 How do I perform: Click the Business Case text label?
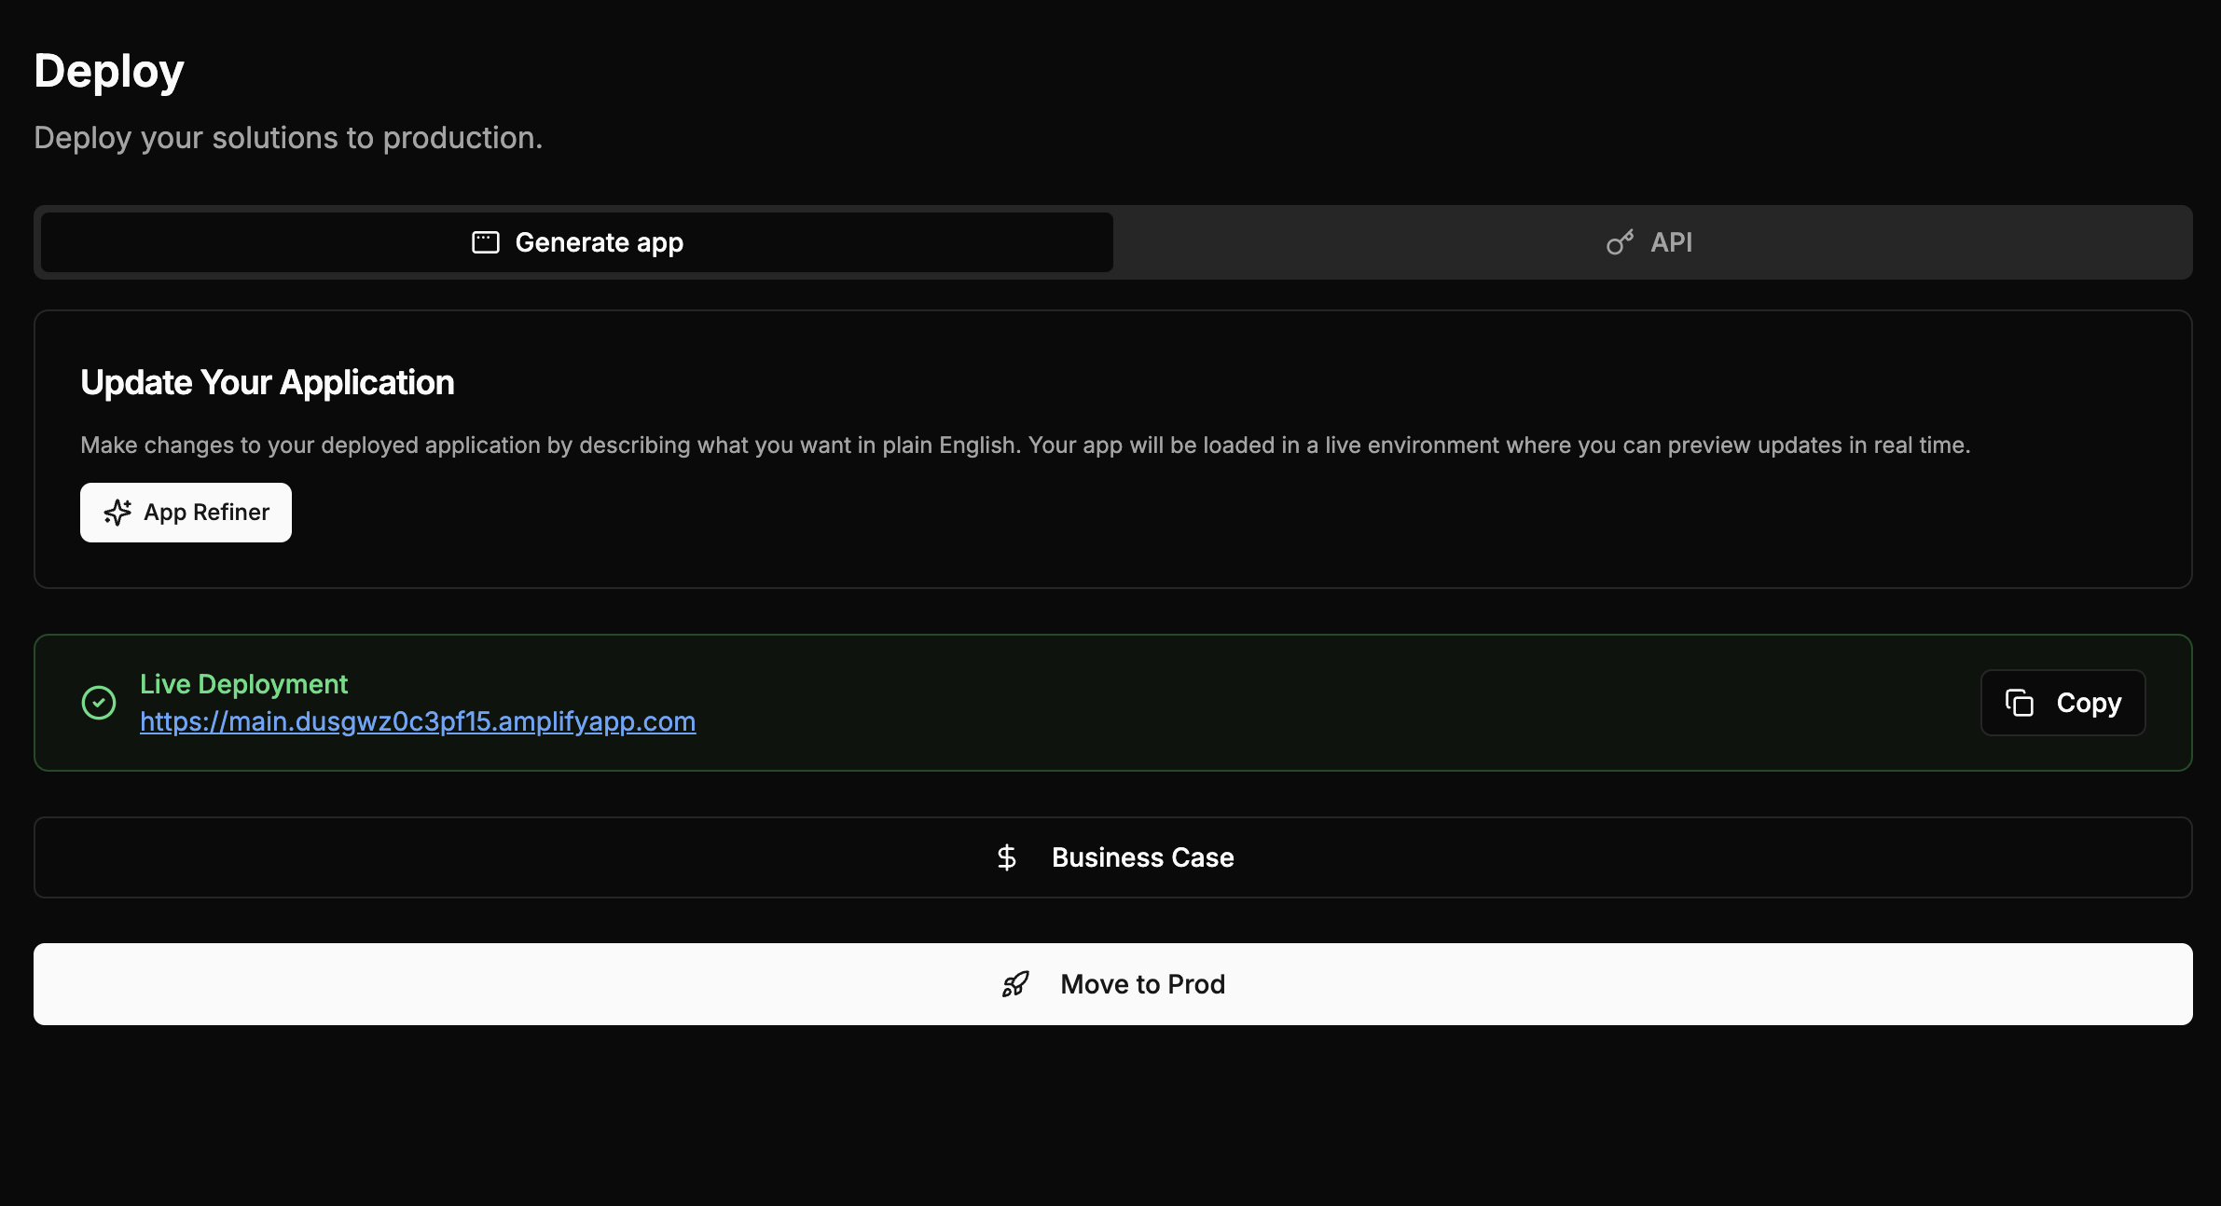tap(1142, 857)
